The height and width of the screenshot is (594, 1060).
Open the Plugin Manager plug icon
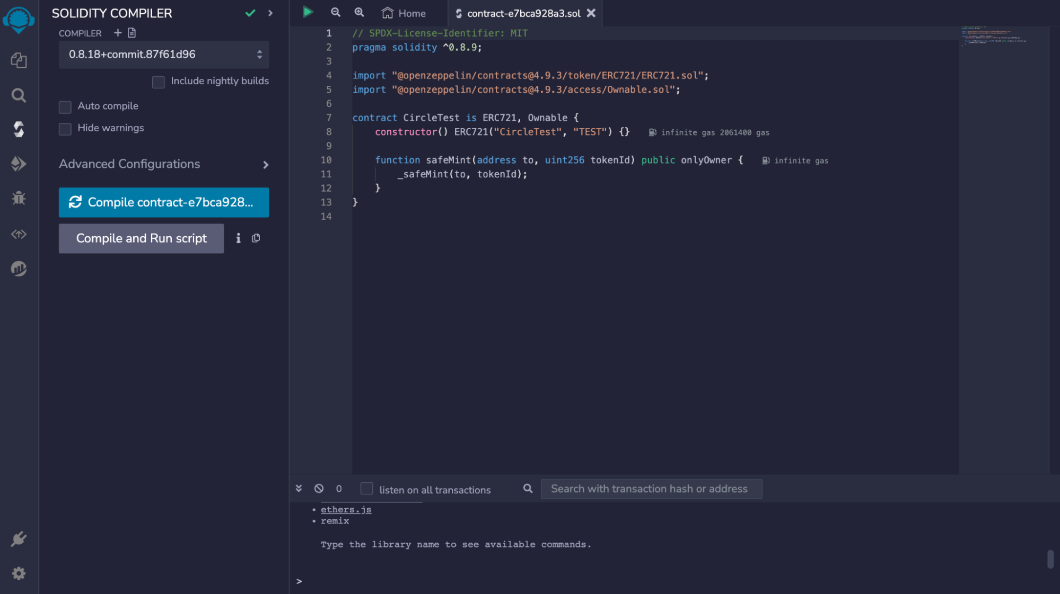click(x=19, y=539)
